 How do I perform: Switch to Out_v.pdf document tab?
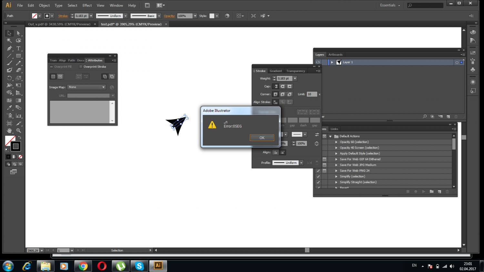tap(59, 24)
